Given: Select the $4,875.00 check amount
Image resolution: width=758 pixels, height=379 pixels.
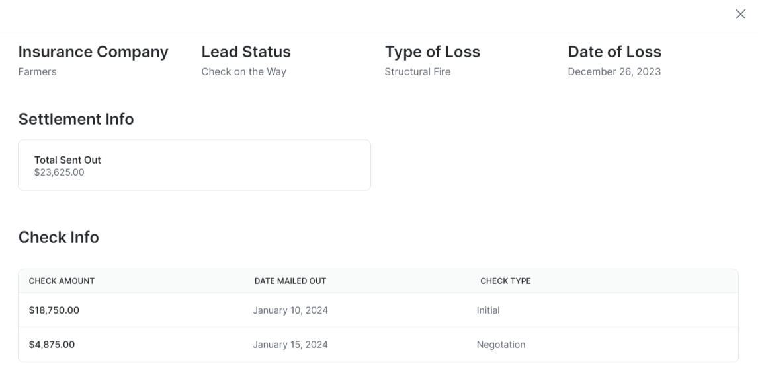Looking at the screenshot, I should pyautogui.click(x=52, y=345).
